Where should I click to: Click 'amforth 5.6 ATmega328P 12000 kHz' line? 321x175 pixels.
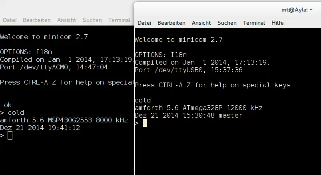(x=199, y=108)
